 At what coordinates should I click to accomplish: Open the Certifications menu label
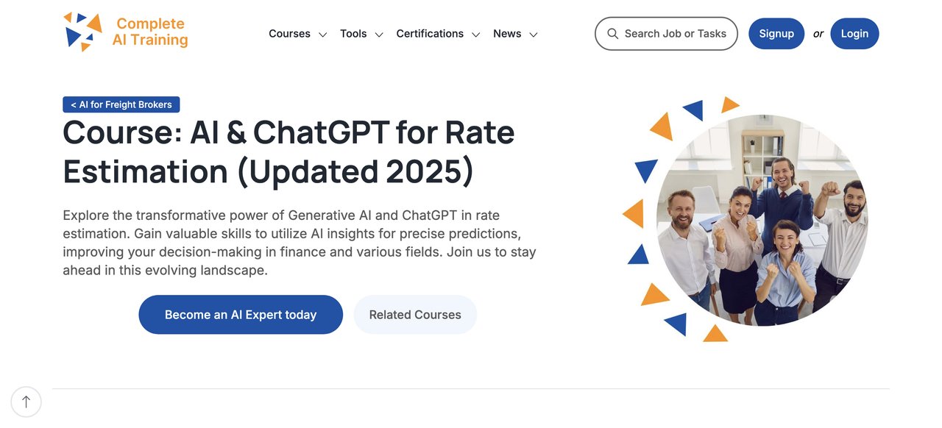tap(430, 34)
